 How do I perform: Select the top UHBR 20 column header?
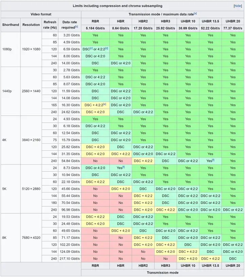pyautogui.click(x=233, y=21)
